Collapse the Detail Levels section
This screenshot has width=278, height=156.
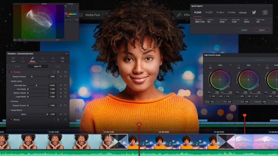pyautogui.click(x=9, y=81)
